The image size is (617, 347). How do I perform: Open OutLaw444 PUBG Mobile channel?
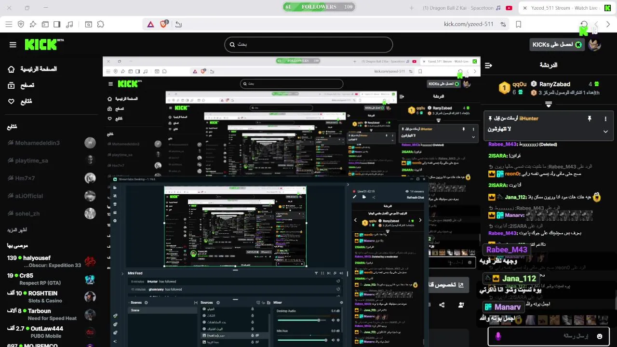pos(51,332)
